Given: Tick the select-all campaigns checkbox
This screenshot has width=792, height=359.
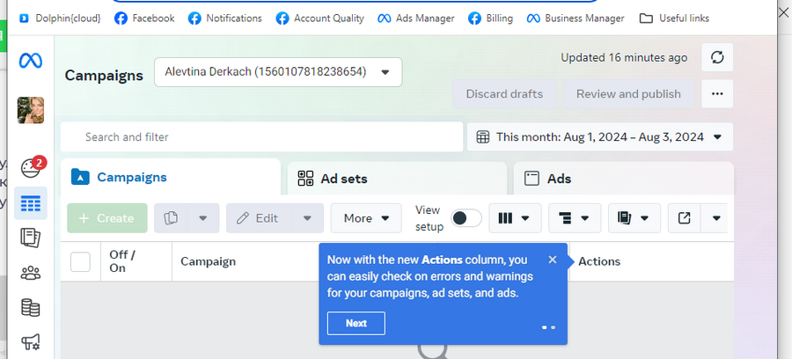Looking at the screenshot, I should (80, 261).
